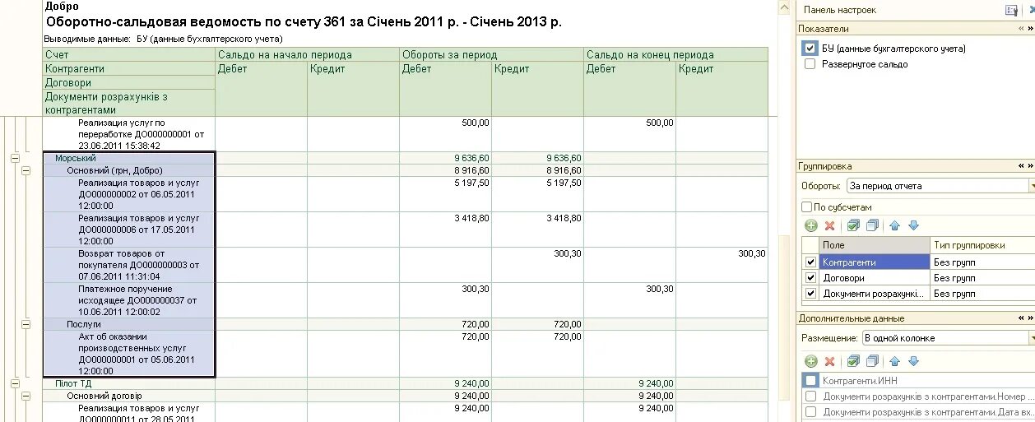Change the Договори grouping type Без групп

coord(982,277)
